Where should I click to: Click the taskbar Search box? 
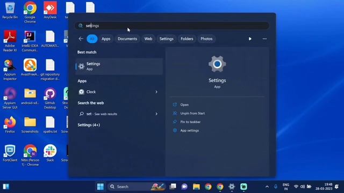point(137,187)
